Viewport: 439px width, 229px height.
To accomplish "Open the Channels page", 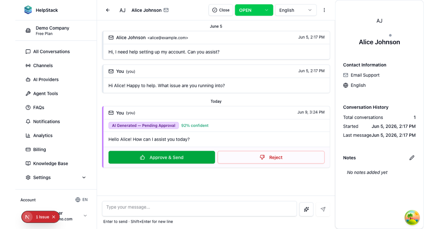I will (56, 66).
